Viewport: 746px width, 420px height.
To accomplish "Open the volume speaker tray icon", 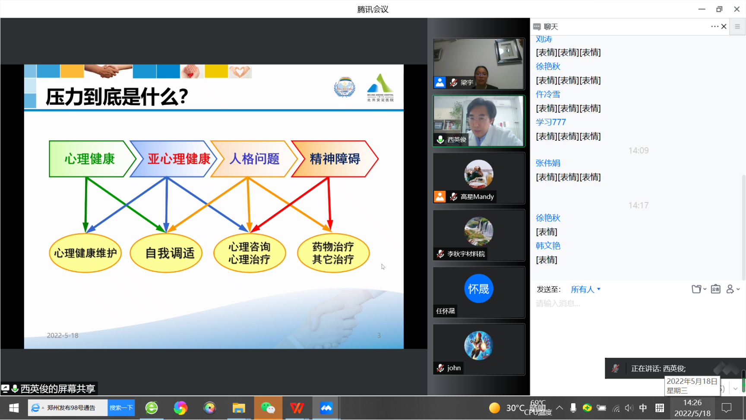I will click(629, 408).
